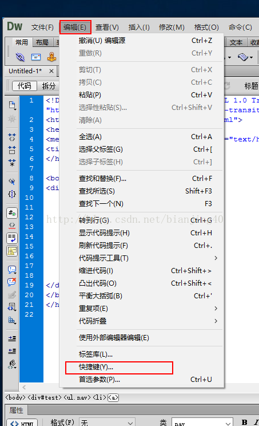Choose 显示代码提示(H) menu entry
The width and height of the screenshot is (259, 426).
click(142, 233)
